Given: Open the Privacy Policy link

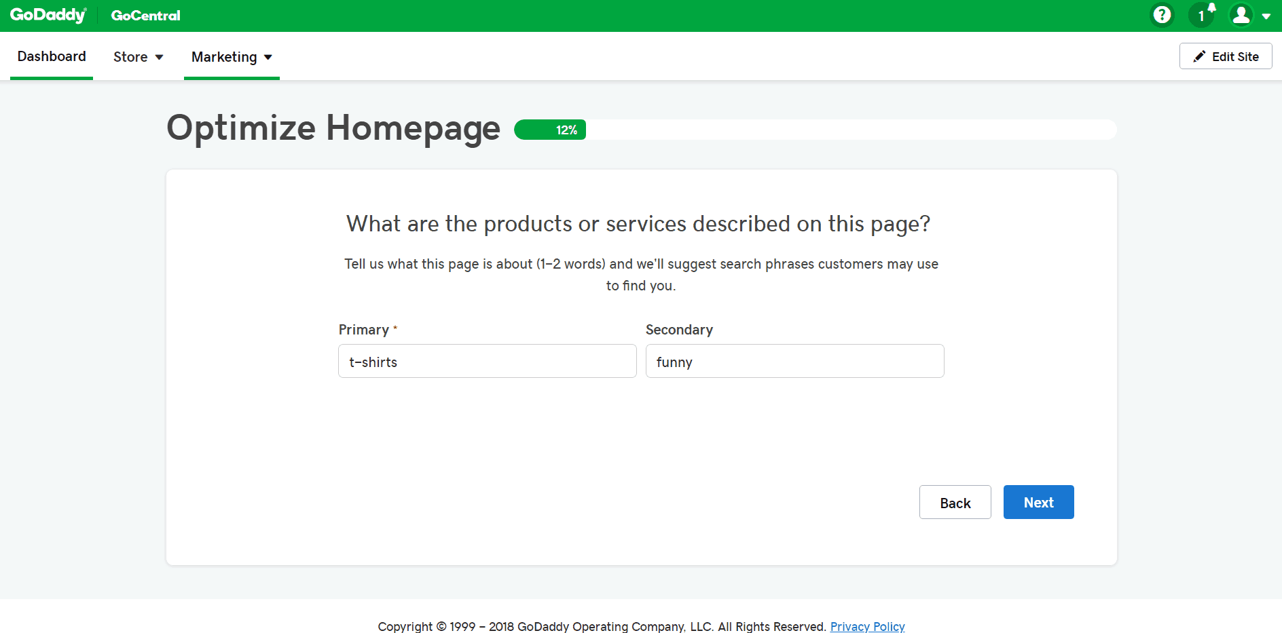Looking at the screenshot, I should coord(867,626).
